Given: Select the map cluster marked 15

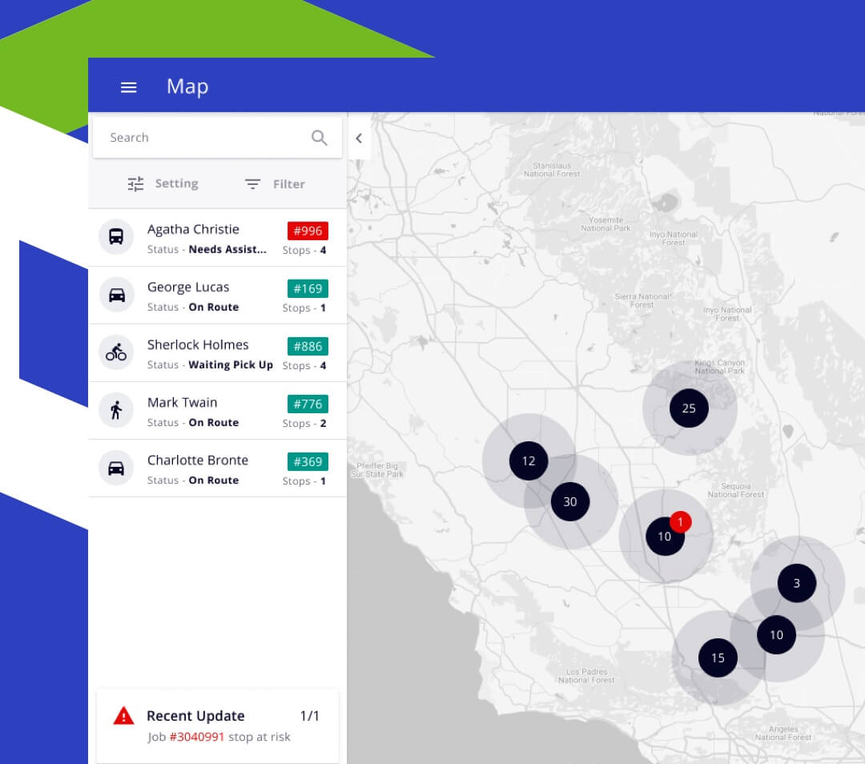Looking at the screenshot, I should pyautogui.click(x=718, y=657).
